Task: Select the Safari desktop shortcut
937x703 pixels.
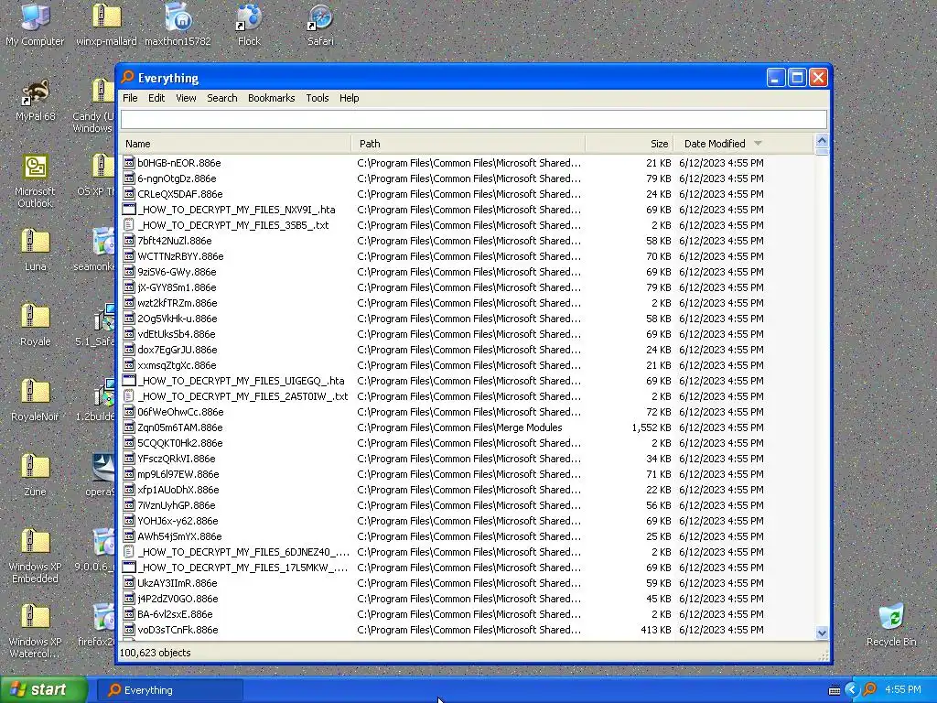Action: [320, 16]
